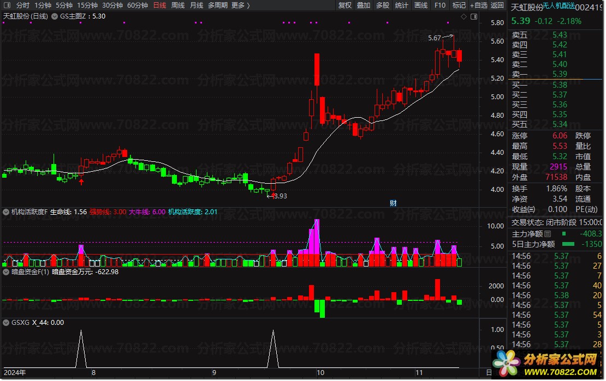606x381 pixels.
Task: Click the 叠加 overlay button
Action: point(364,5)
